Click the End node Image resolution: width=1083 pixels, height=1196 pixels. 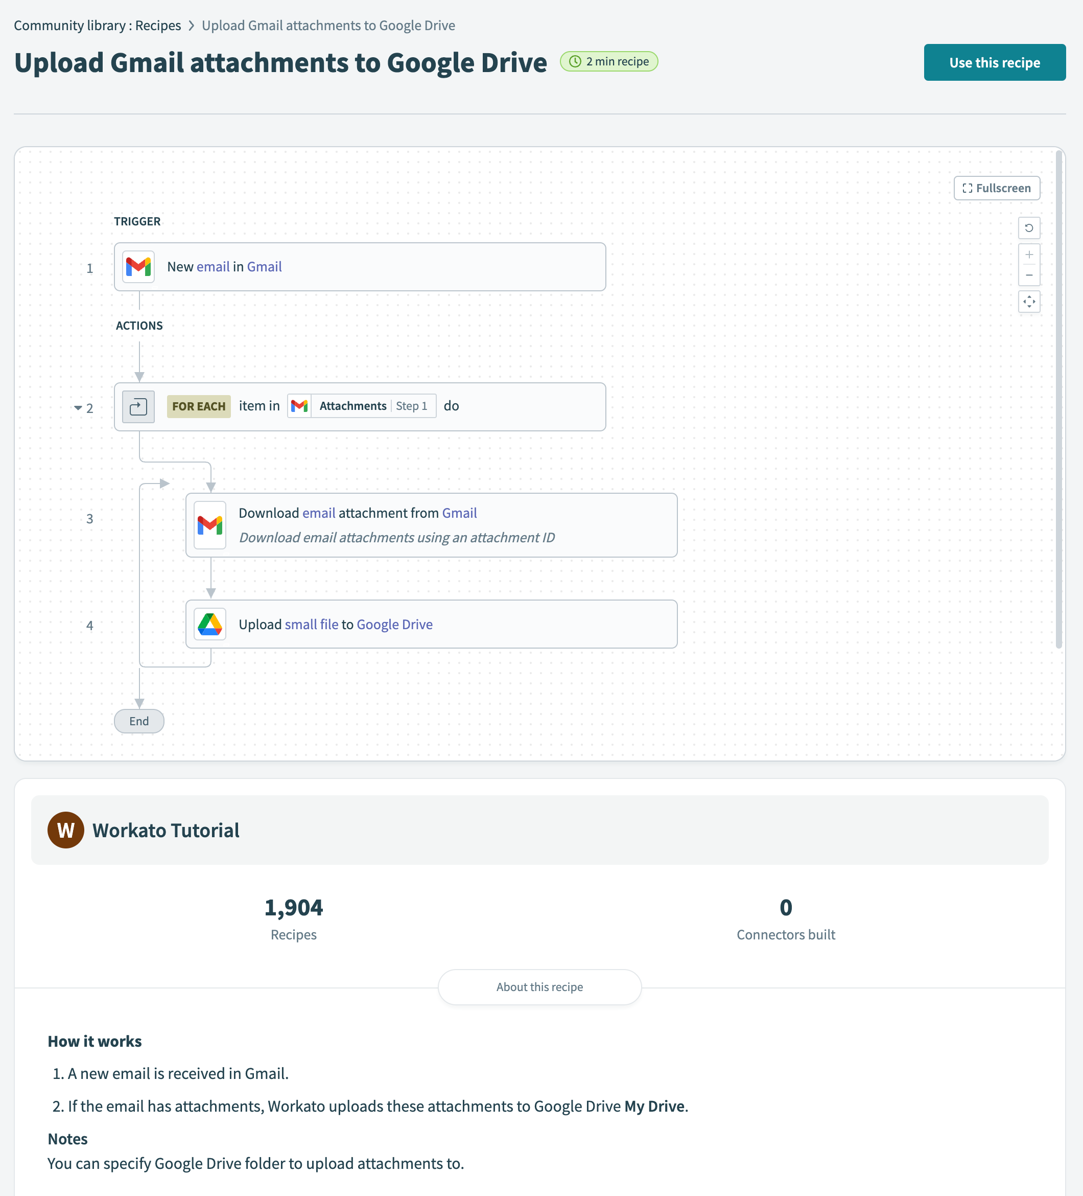(x=139, y=721)
